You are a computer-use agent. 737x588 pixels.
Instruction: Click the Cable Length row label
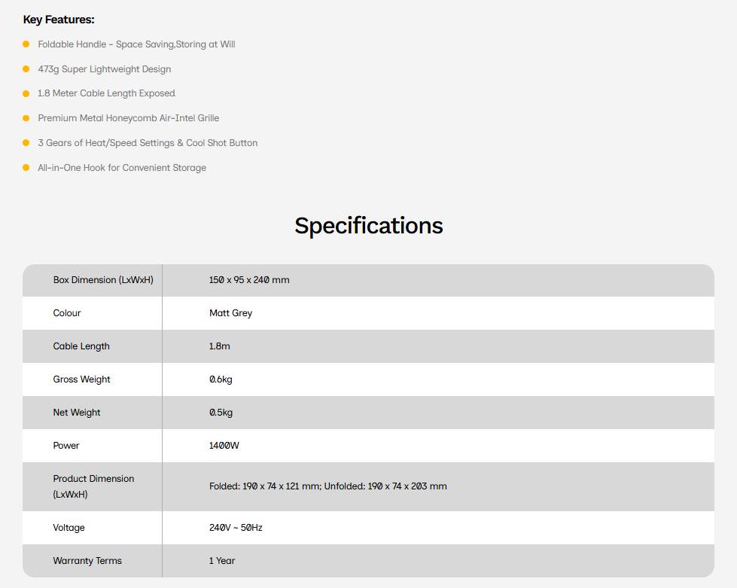tap(81, 346)
